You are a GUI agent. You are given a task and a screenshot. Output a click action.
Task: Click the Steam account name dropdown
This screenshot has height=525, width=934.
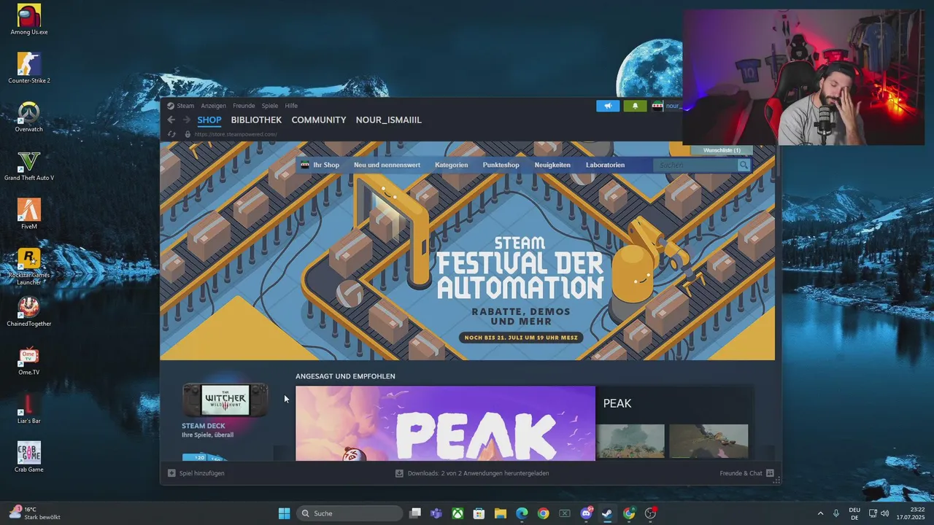tap(665, 106)
